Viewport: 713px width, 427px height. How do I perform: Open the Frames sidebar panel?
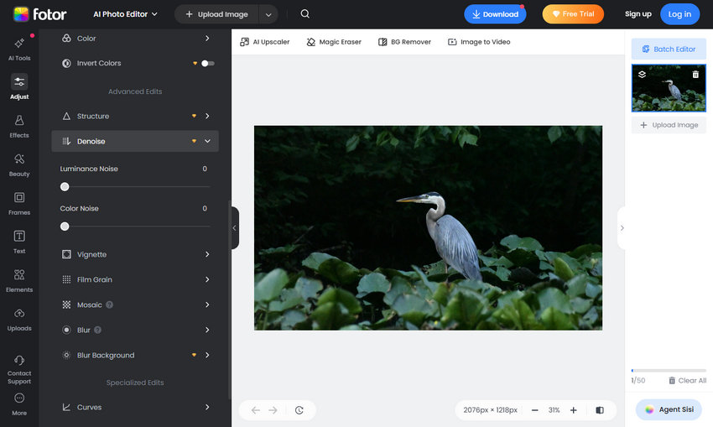pyautogui.click(x=19, y=203)
